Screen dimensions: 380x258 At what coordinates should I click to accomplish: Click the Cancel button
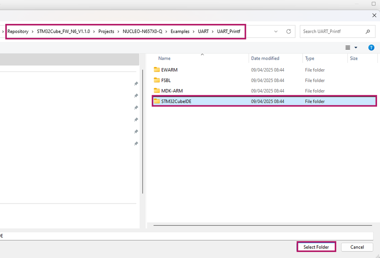357,247
